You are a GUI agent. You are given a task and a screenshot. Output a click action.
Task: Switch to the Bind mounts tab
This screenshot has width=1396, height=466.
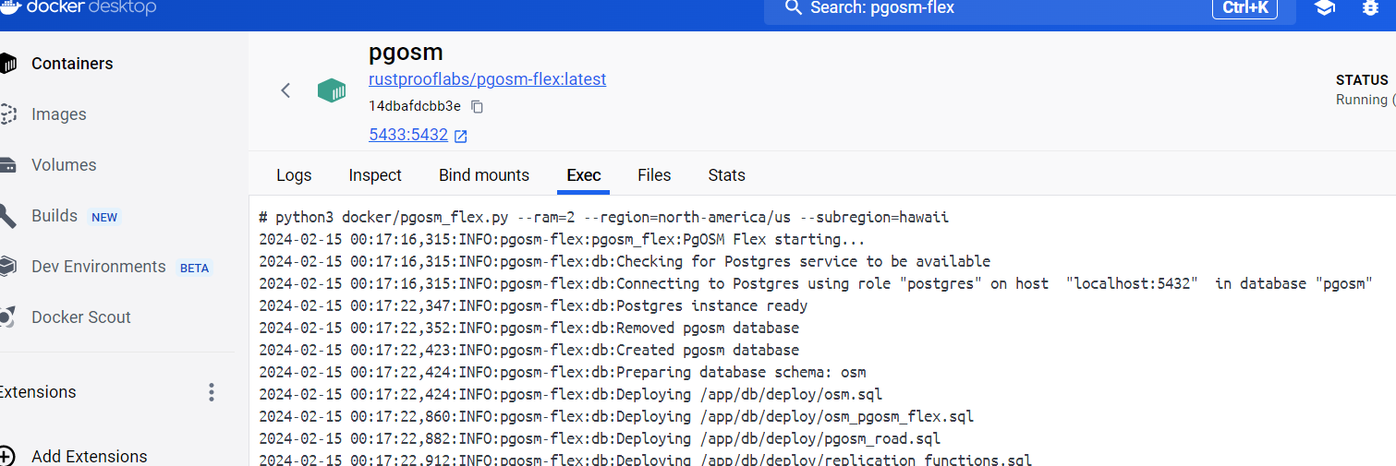coord(484,175)
